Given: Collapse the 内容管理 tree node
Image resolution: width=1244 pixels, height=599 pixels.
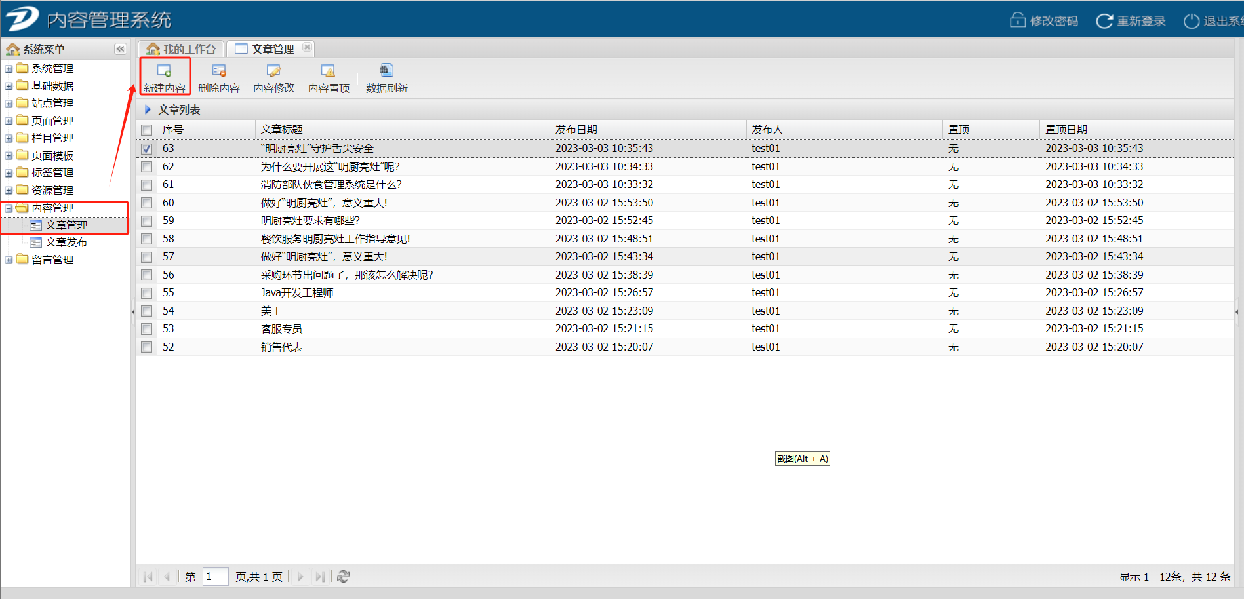Looking at the screenshot, I should click(x=9, y=208).
